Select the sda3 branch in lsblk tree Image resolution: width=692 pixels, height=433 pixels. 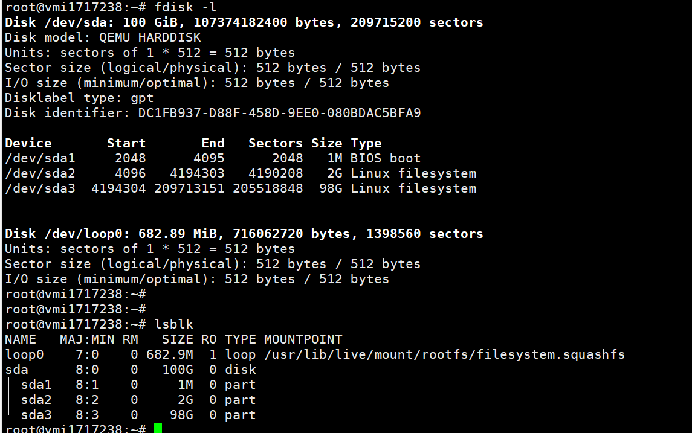(x=36, y=415)
